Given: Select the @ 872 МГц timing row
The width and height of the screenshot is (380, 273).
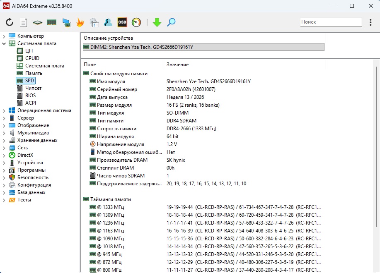Looking at the screenshot, I should coord(203,262).
